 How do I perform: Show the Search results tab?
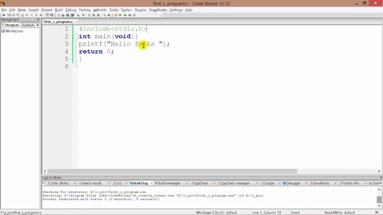point(92,183)
